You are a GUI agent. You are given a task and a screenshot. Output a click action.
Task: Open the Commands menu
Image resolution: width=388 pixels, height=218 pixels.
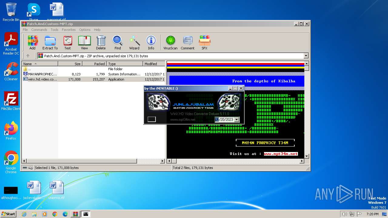(39, 30)
